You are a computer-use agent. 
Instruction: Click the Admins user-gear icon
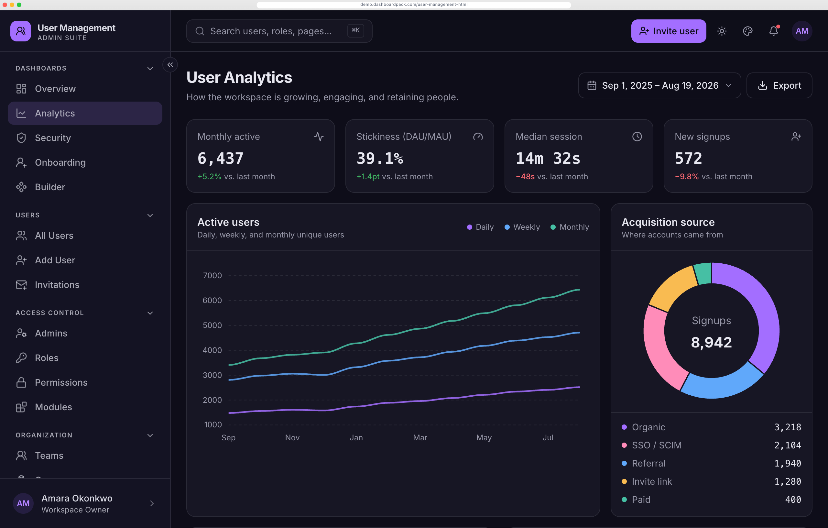click(21, 333)
